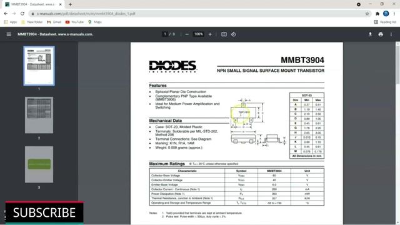Click the site info lock icon

point(32,14)
